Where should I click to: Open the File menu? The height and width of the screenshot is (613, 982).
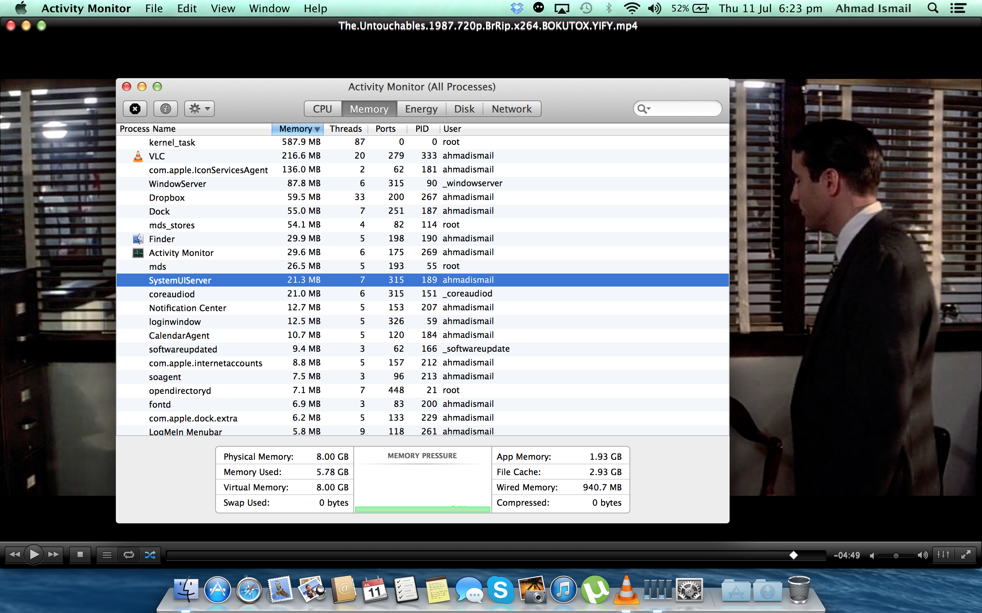click(154, 8)
